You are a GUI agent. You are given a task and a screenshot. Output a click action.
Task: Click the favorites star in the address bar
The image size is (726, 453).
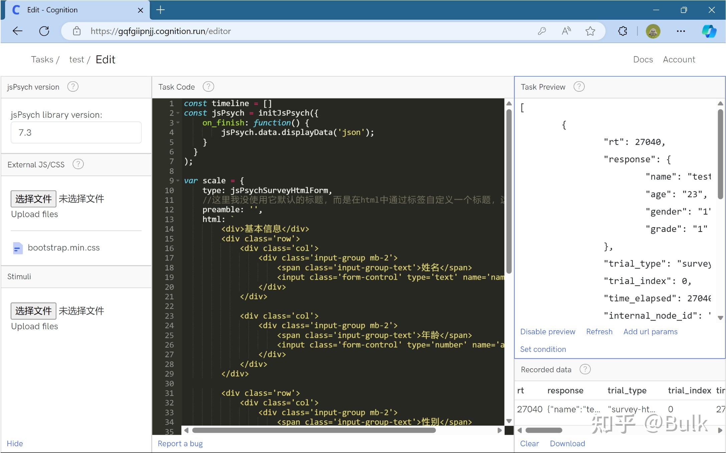tap(590, 31)
